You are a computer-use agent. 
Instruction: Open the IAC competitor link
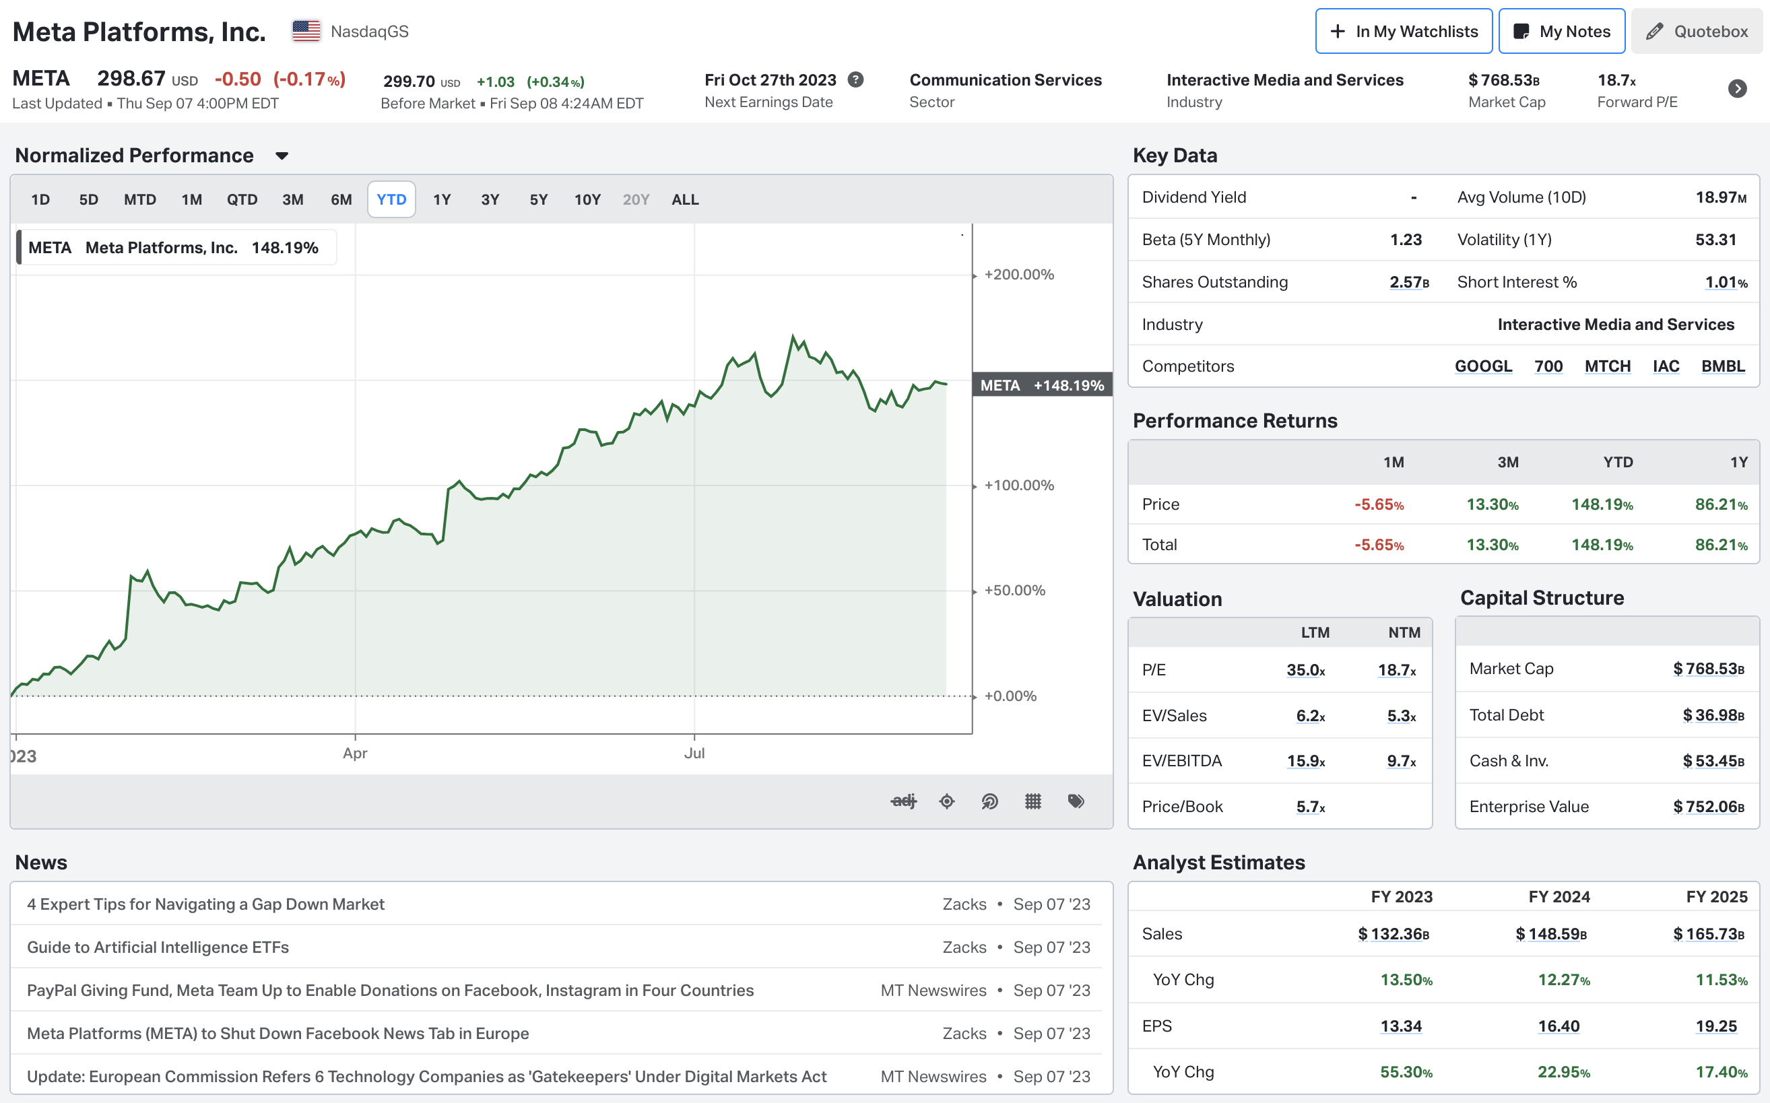[1666, 366]
